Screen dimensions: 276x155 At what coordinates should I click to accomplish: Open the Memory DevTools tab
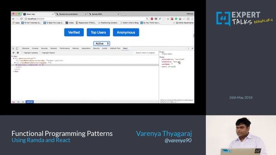tap(75, 48)
